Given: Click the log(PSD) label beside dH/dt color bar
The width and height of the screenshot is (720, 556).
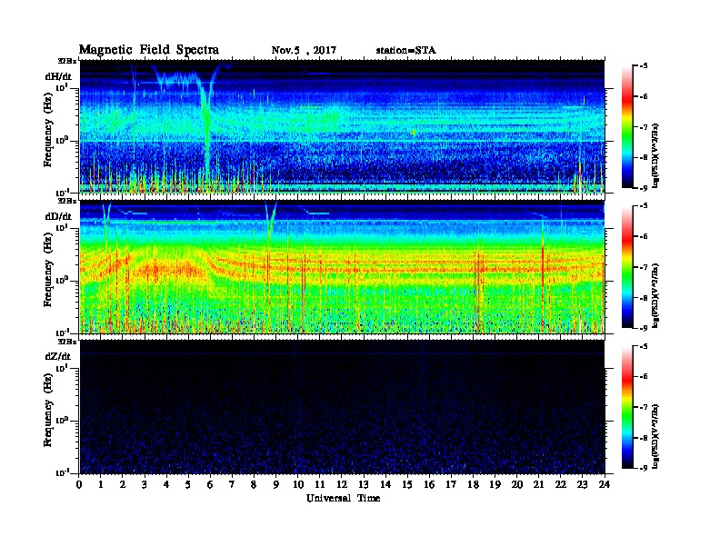Looking at the screenshot, I should click(655, 155).
